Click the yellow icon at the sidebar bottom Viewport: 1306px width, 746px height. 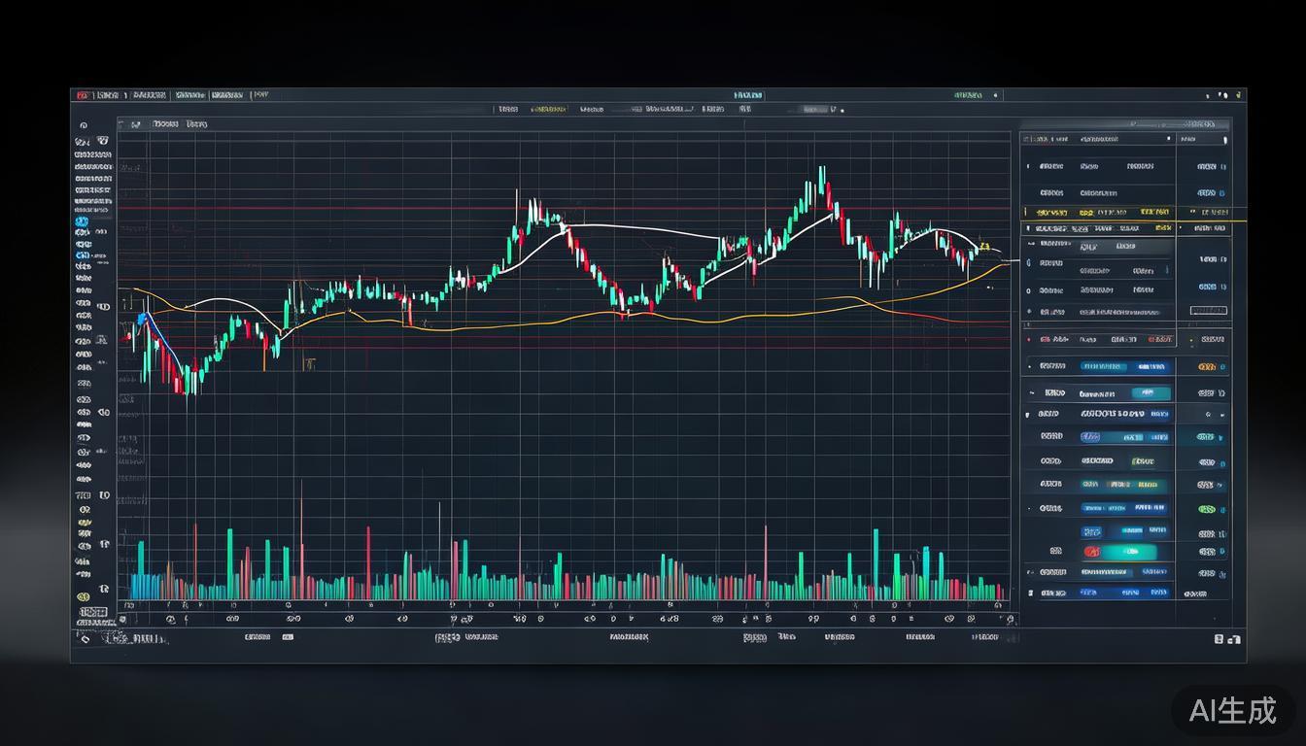(x=83, y=596)
